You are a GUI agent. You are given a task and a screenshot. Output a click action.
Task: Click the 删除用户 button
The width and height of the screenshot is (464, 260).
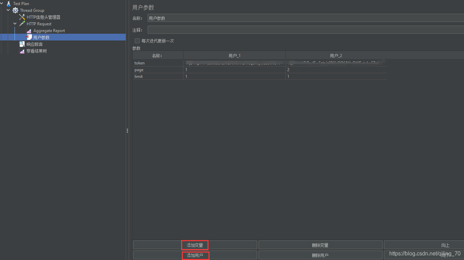(320, 255)
